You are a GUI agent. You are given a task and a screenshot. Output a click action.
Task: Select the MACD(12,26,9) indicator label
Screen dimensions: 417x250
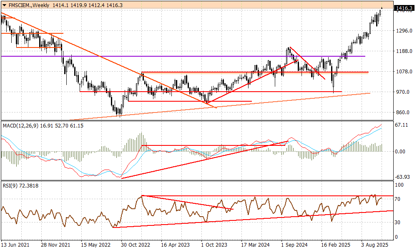click(22, 125)
